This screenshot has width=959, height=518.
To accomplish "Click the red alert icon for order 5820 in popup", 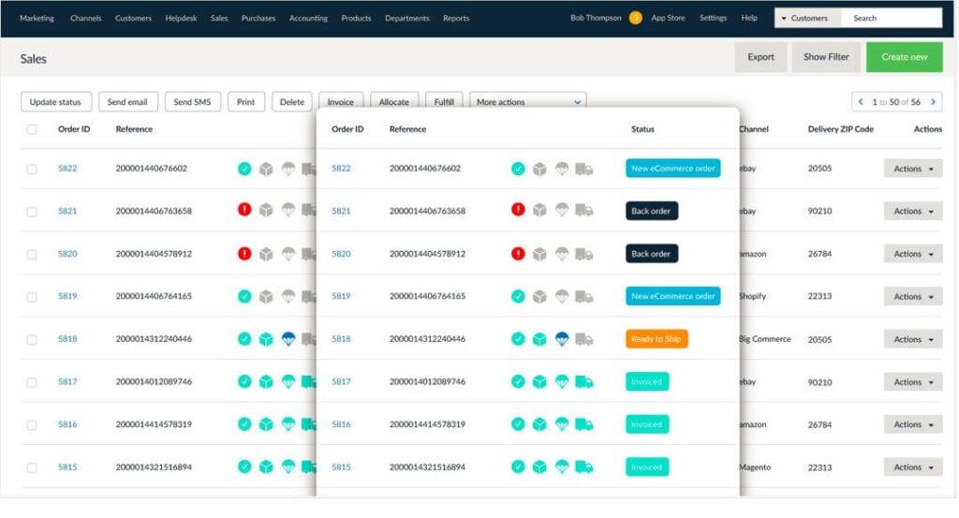I will [518, 253].
